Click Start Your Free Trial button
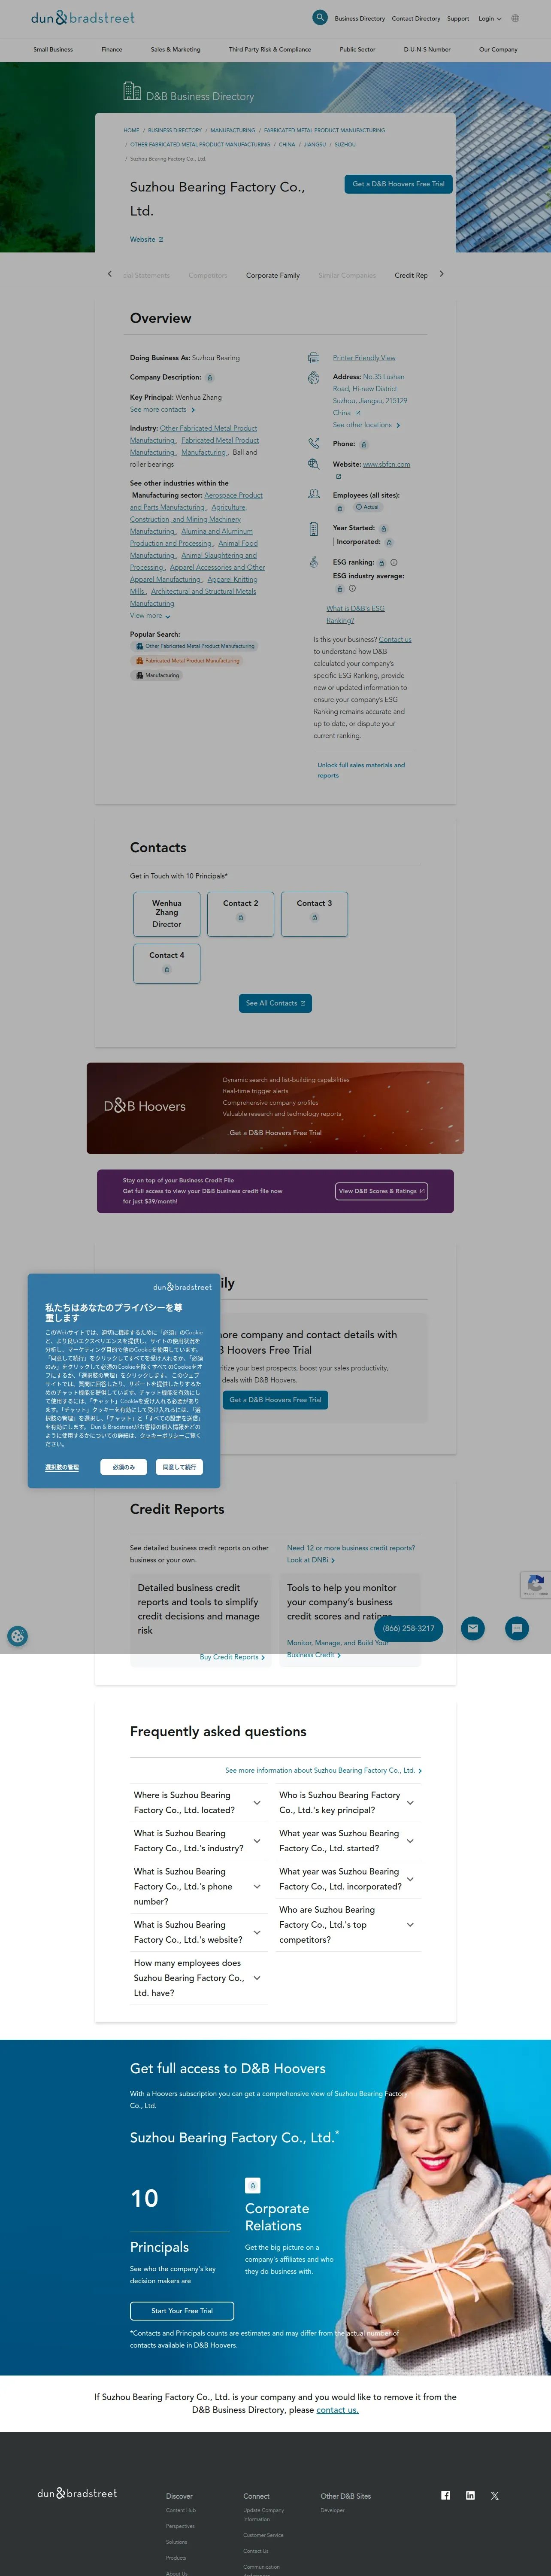The width and height of the screenshot is (551, 2576). [x=182, y=2311]
